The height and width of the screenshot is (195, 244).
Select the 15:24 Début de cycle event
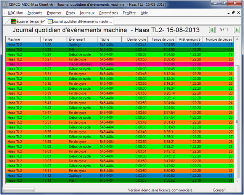(80, 54)
